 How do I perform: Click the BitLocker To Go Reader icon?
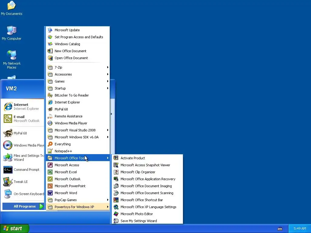(x=50, y=95)
